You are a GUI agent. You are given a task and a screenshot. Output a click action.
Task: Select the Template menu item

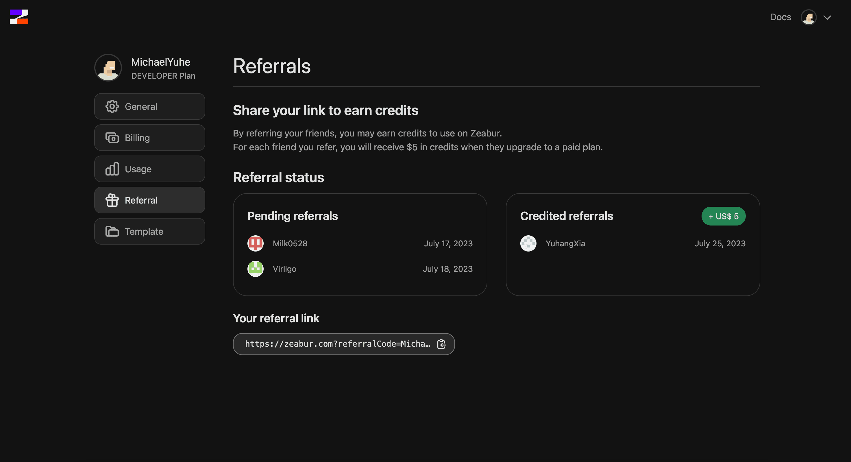150,230
